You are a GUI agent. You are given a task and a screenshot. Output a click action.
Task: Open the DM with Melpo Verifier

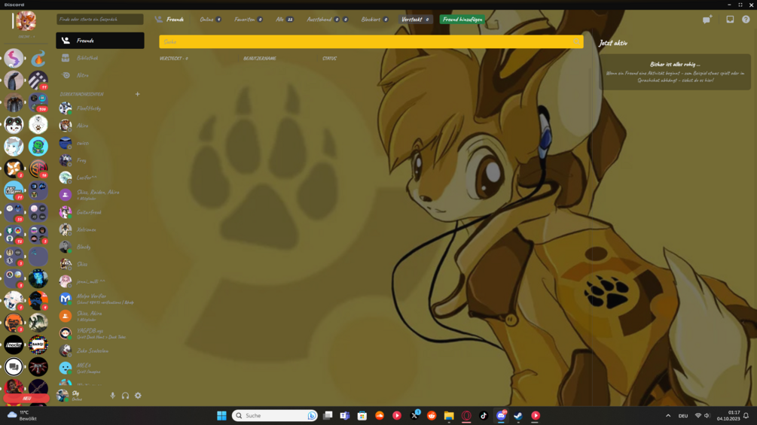100,299
